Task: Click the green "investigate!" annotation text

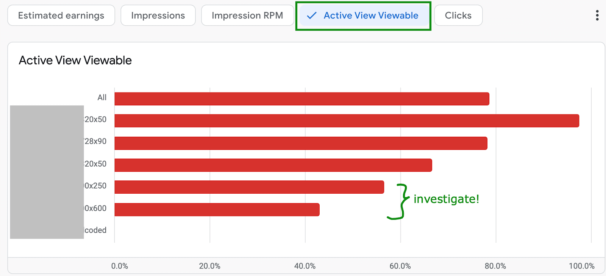Action: (x=446, y=199)
